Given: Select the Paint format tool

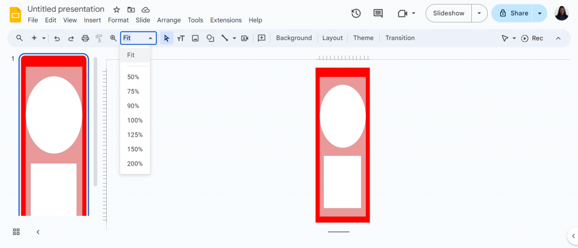Looking at the screenshot, I should (99, 38).
